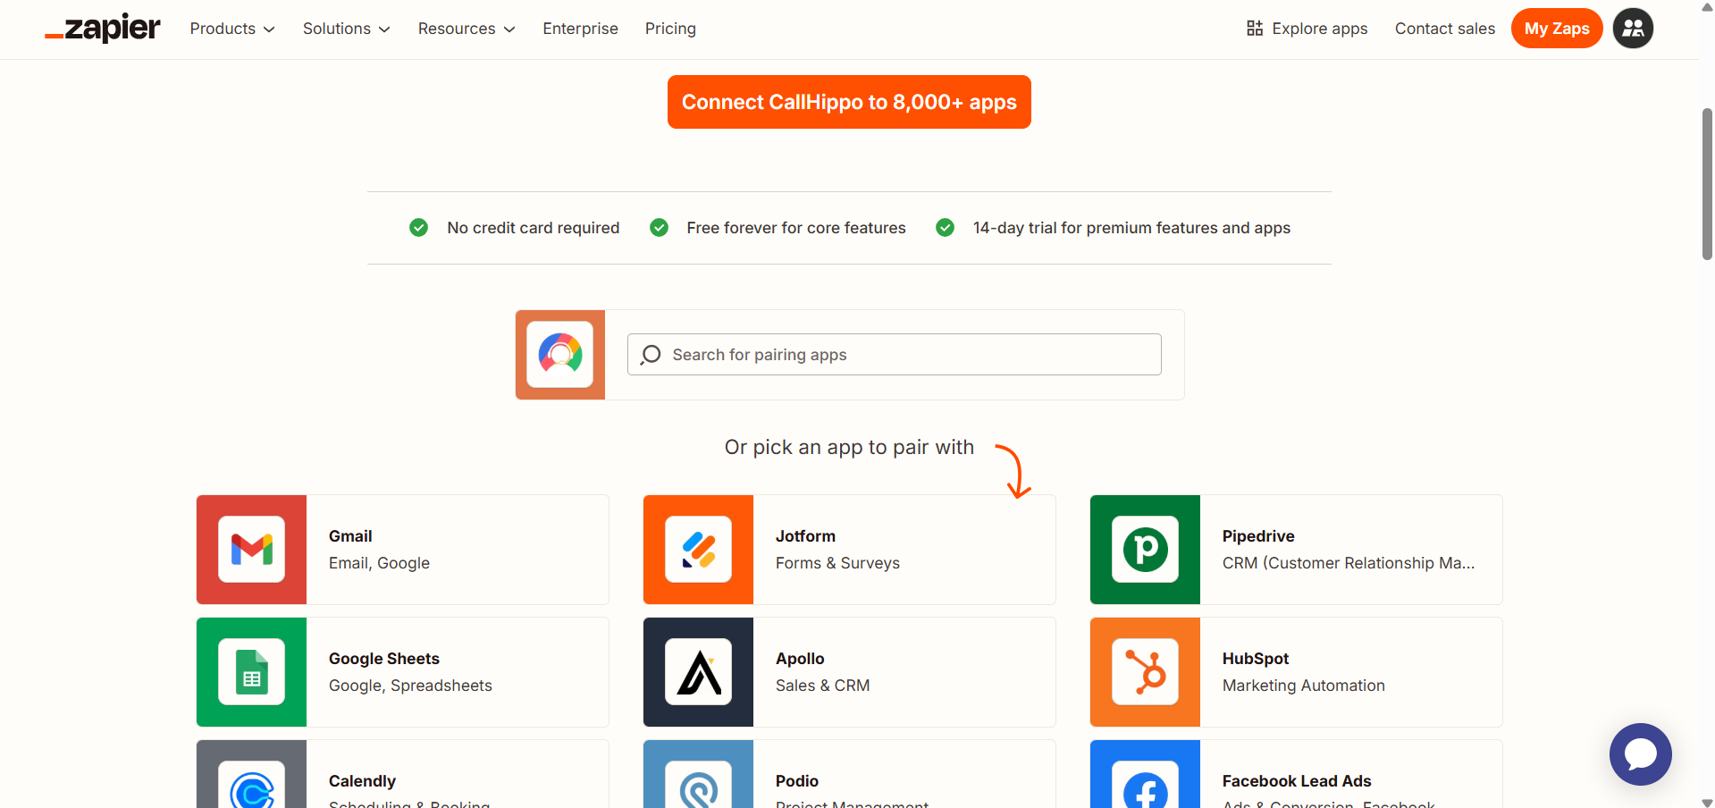Image resolution: width=1715 pixels, height=808 pixels.
Task: Open My Zaps
Action: click(x=1557, y=29)
